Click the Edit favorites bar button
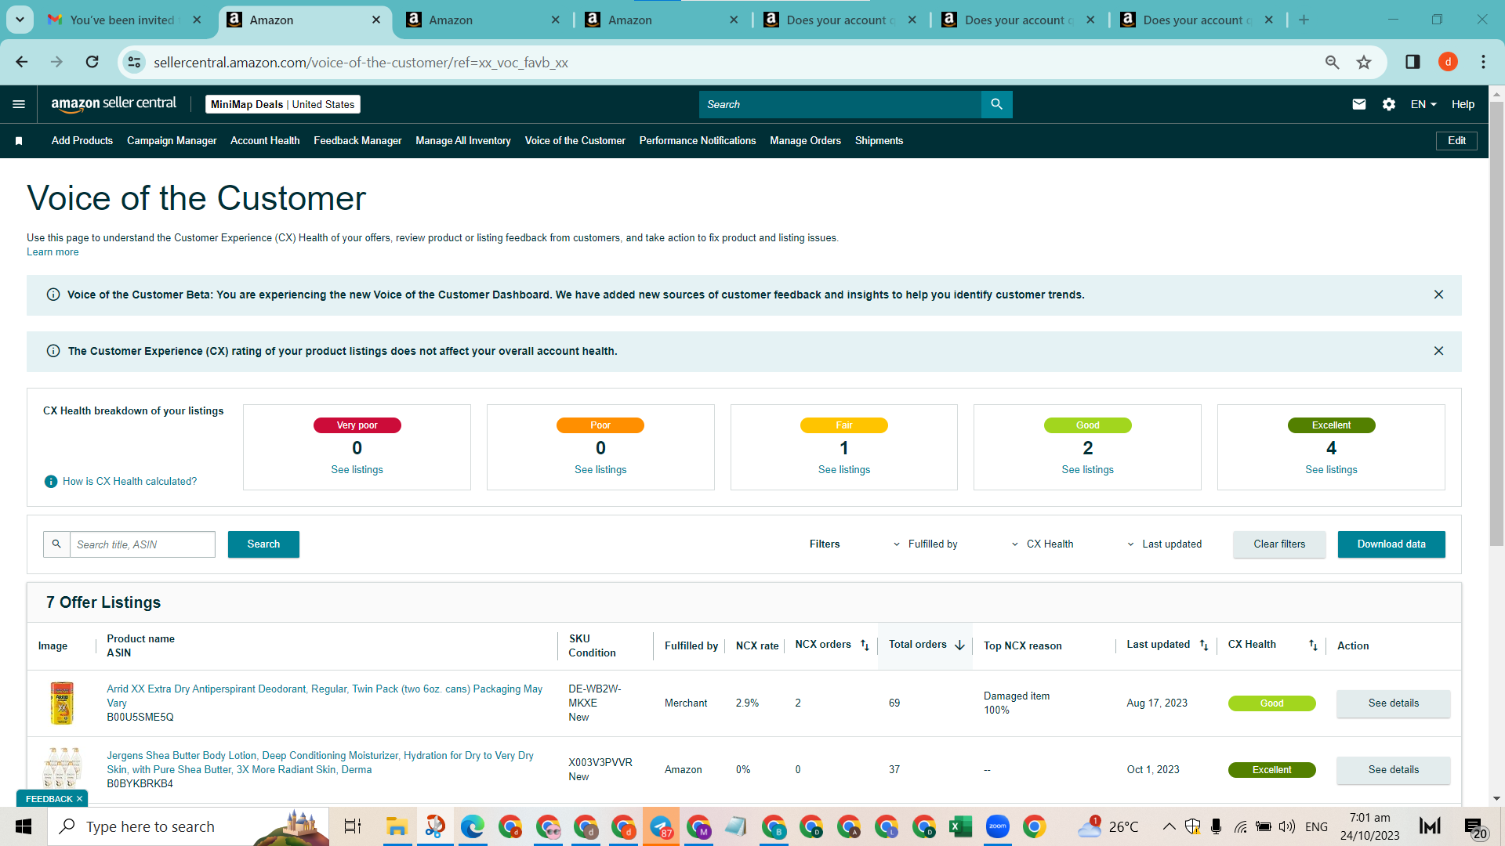The width and height of the screenshot is (1505, 846). coord(1456,141)
